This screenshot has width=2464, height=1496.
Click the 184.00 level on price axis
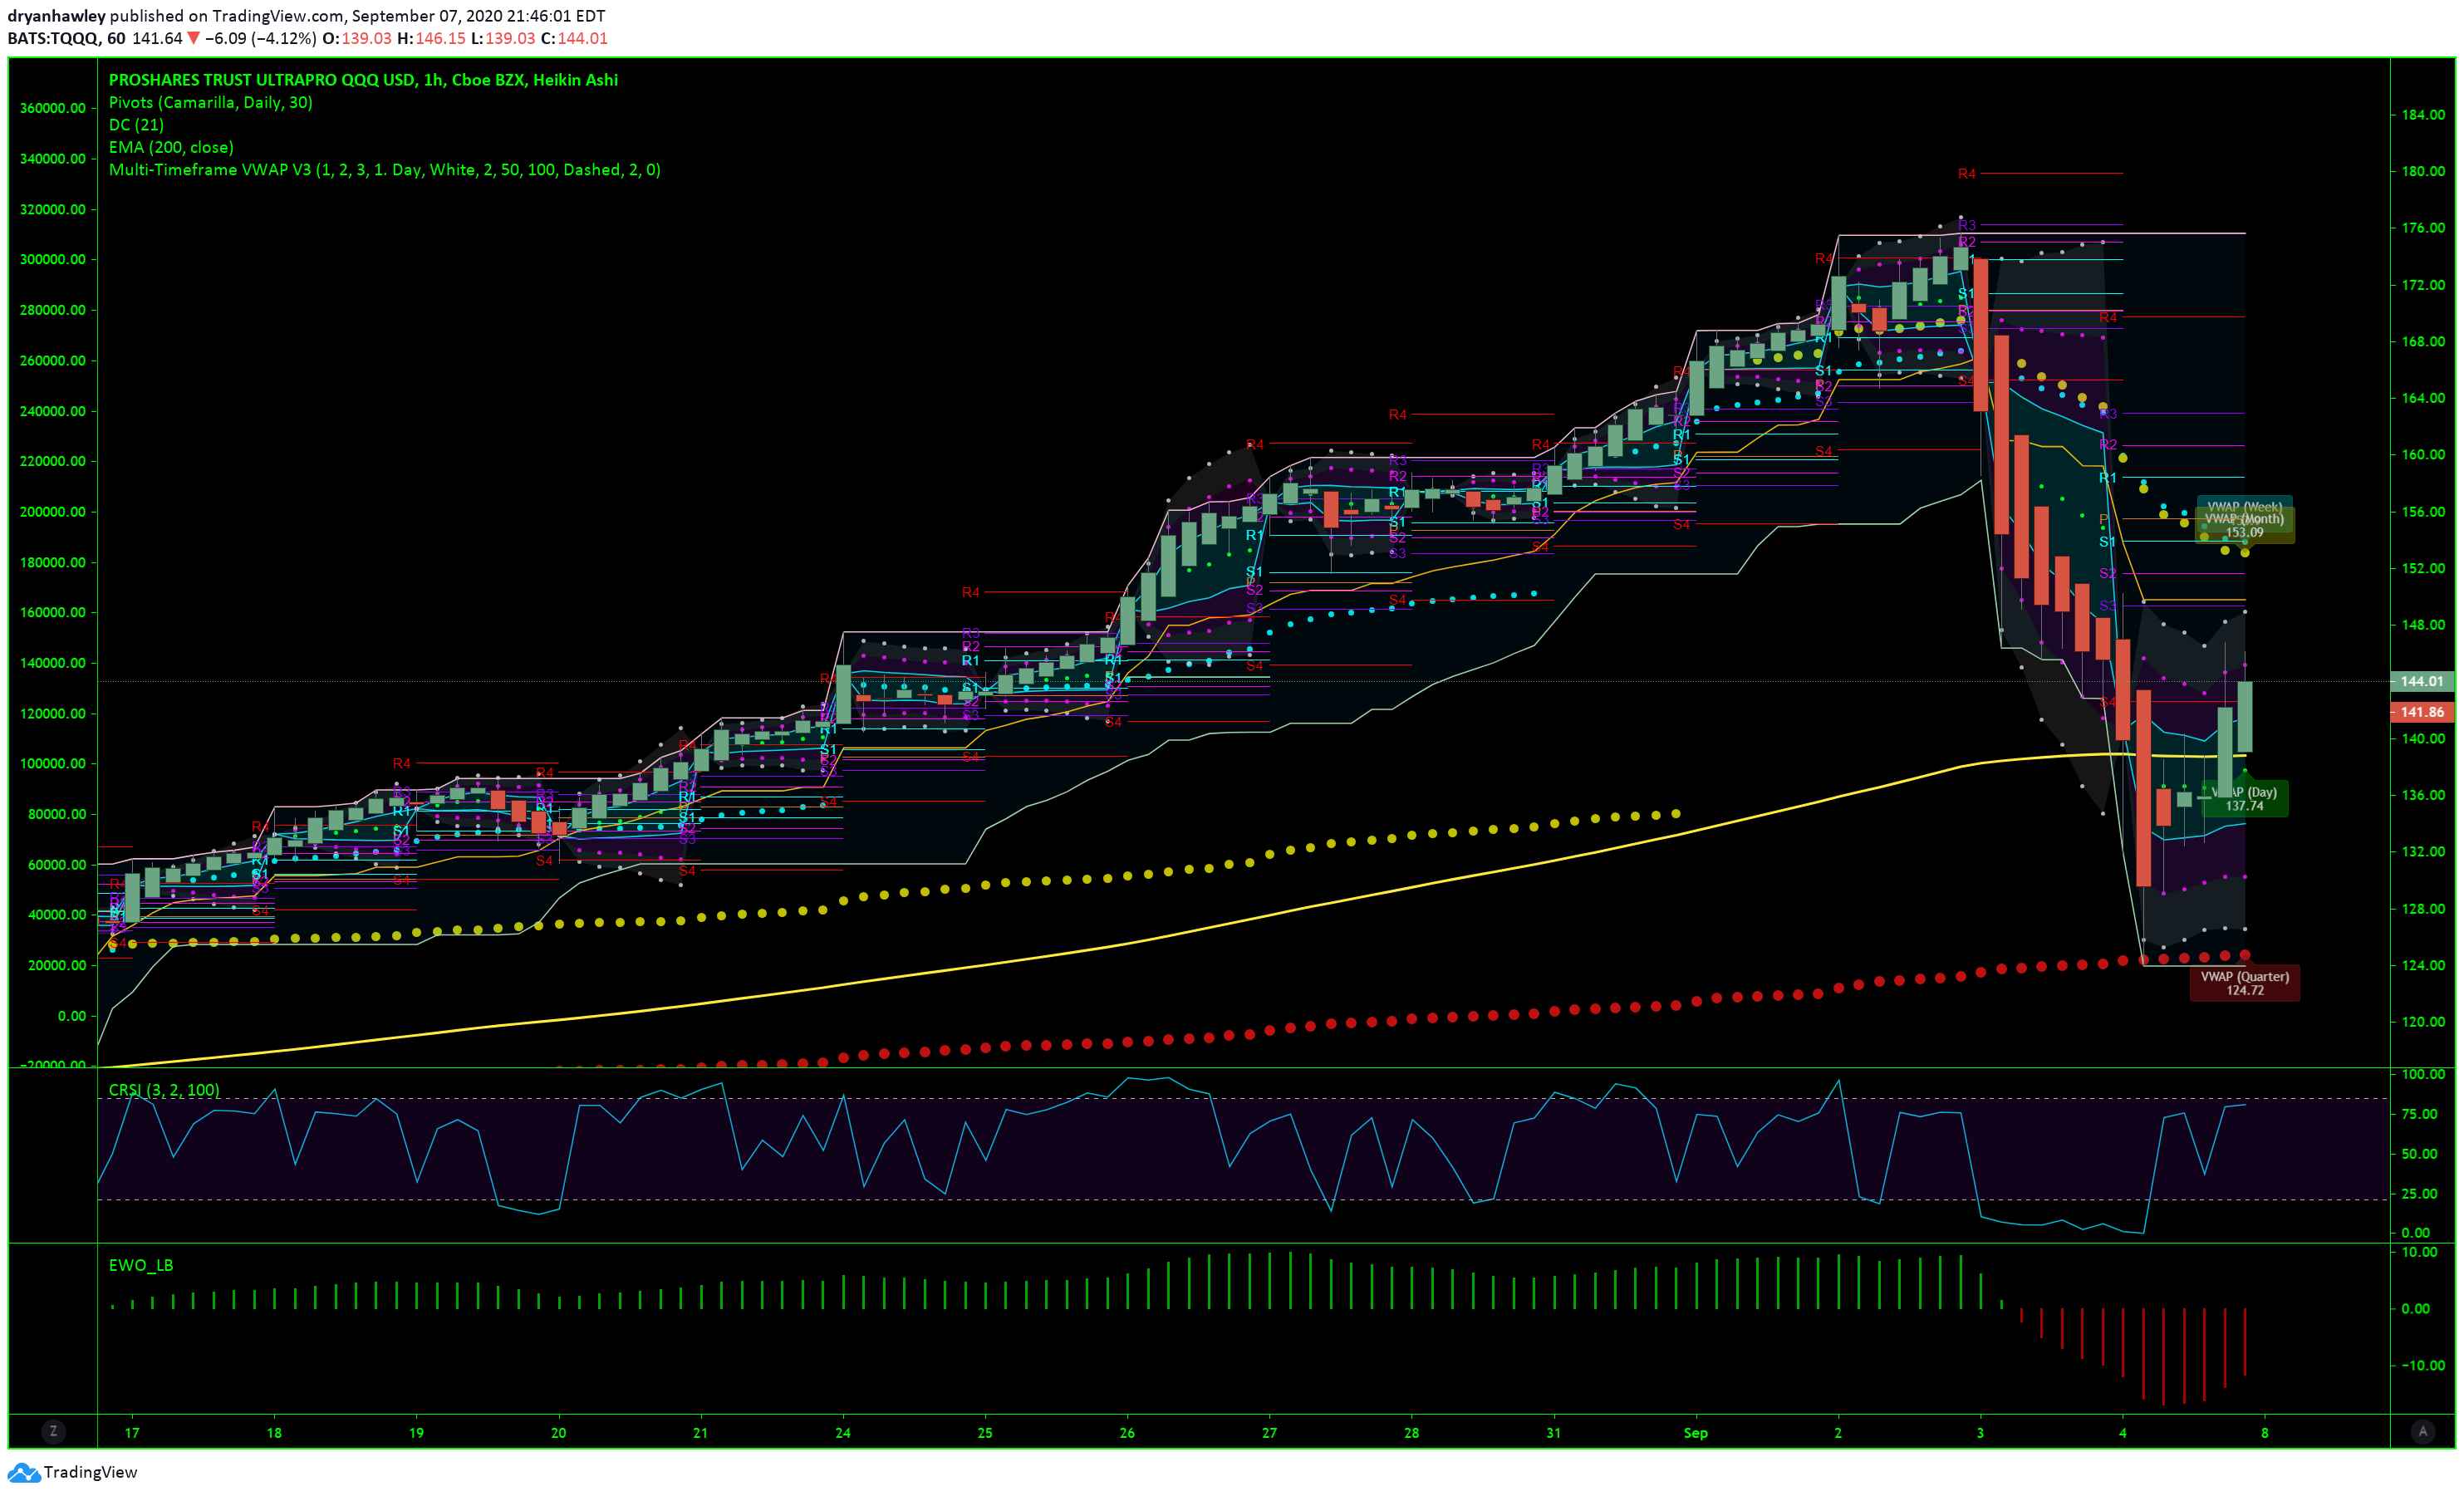coord(2423,115)
